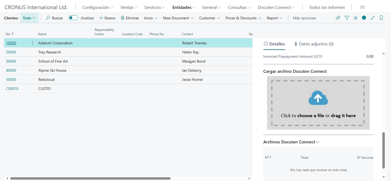Screen dimensions: 391x181
Task: Click the share icon in the toolbar
Action: [338, 18]
